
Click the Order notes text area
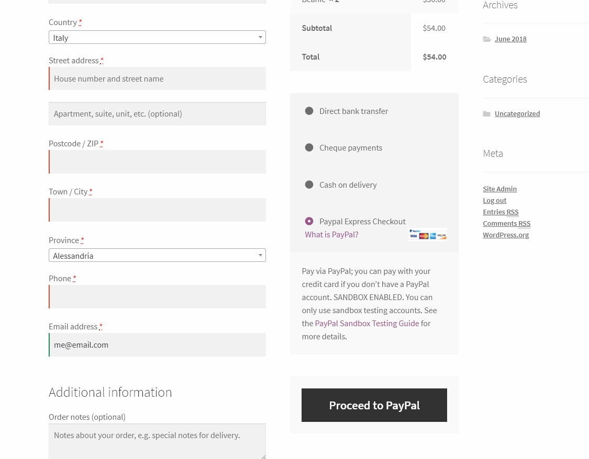[x=157, y=441]
